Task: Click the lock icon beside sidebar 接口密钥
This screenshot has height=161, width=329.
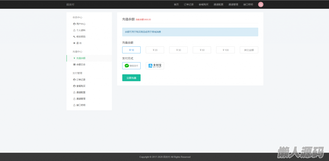Action: (74, 105)
